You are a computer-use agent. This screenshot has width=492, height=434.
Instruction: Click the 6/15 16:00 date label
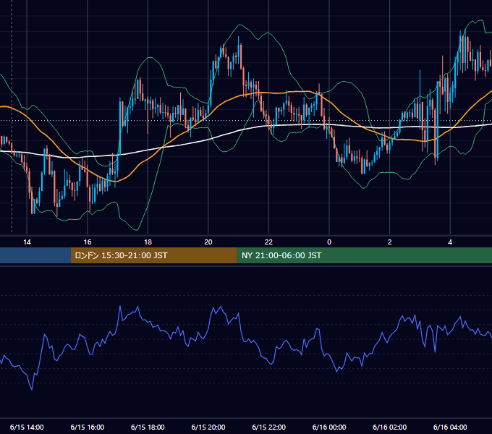pos(88,427)
